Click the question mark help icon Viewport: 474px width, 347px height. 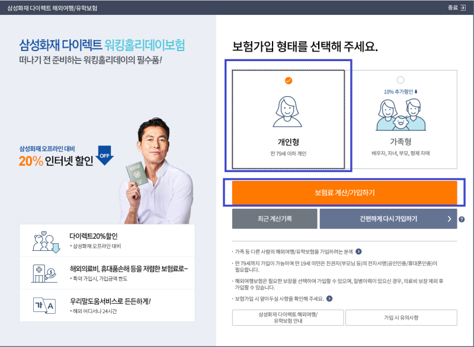click(x=462, y=219)
